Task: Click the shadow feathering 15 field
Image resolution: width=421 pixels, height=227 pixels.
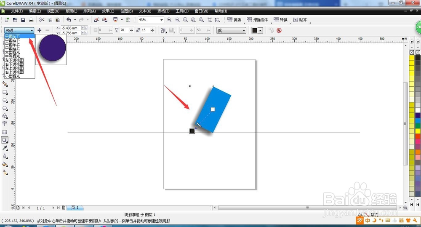Action: coord(145,30)
